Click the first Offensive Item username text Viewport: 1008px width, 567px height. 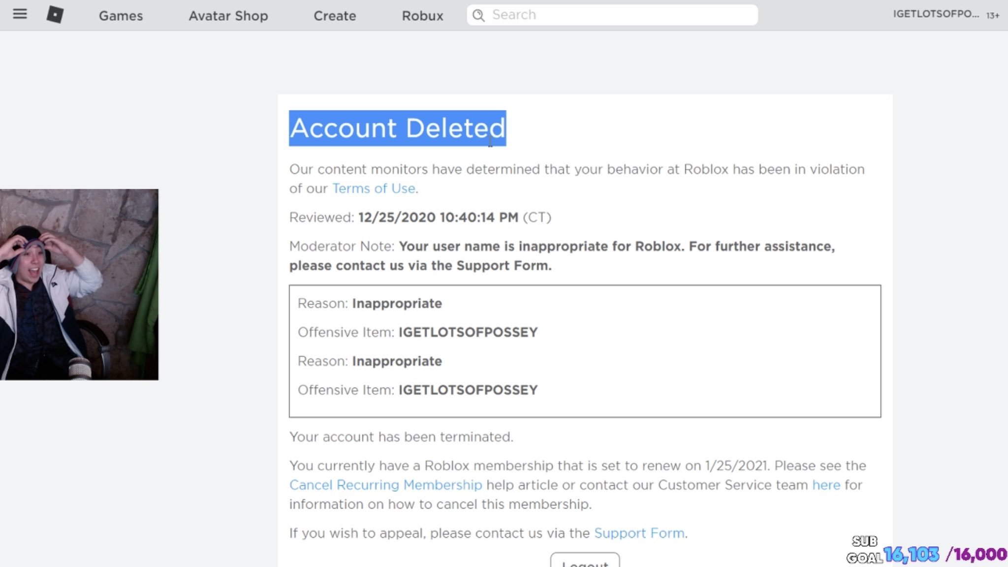[x=468, y=332]
